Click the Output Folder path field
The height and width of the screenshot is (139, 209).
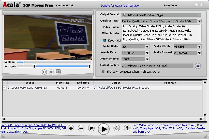(x=157, y=66)
